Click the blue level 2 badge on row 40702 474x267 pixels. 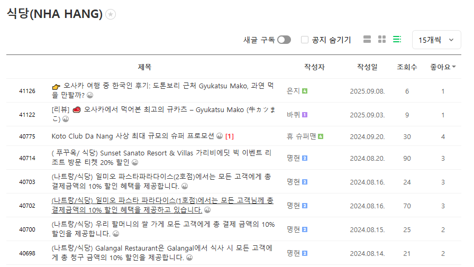coord(305,206)
